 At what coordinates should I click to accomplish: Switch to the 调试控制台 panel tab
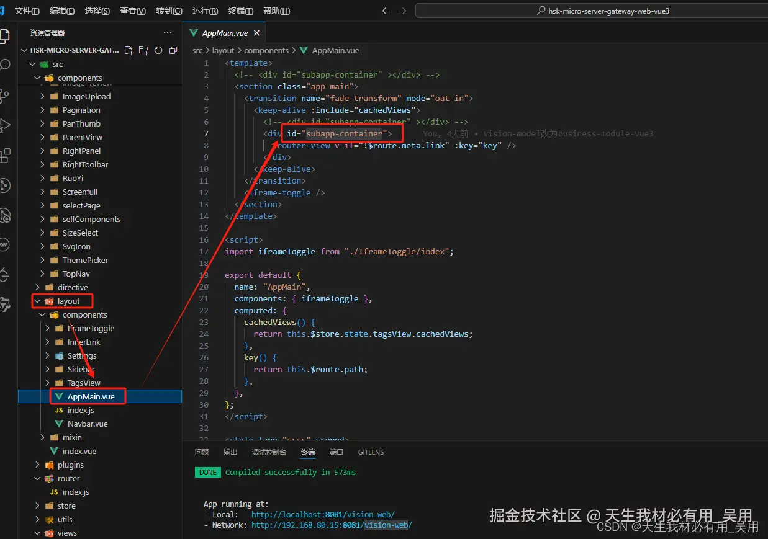(x=269, y=452)
